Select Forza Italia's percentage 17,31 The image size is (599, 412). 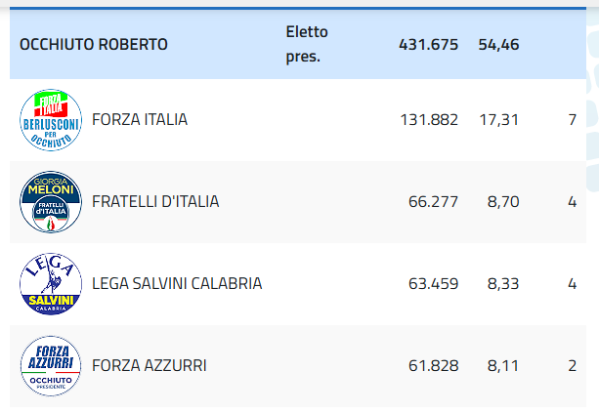tap(498, 120)
